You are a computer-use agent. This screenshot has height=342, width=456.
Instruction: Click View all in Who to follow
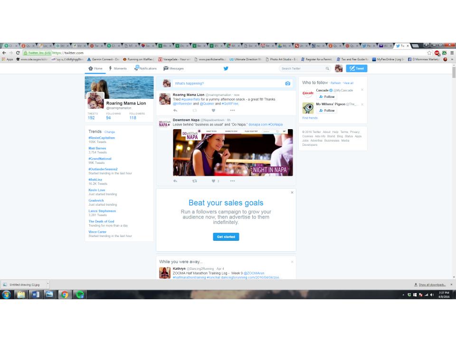coord(348,83)
